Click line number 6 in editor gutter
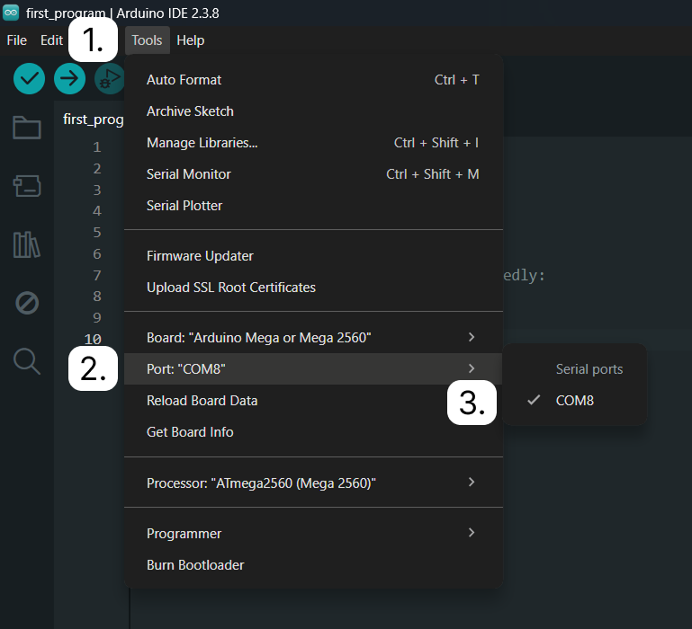The height and width of the screenshot is (629, 692). [x=97, y=254]
